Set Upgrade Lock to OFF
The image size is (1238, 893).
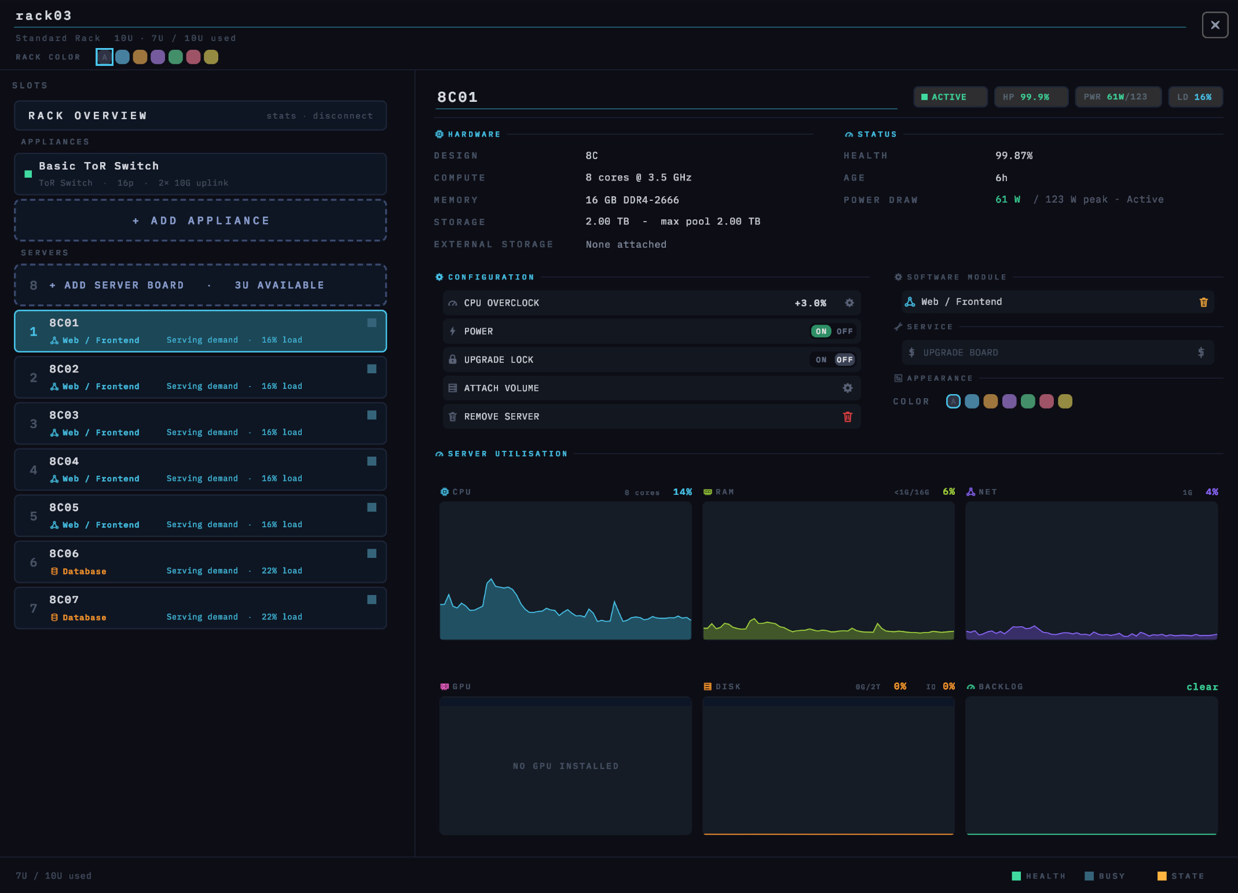coord(845,360)
